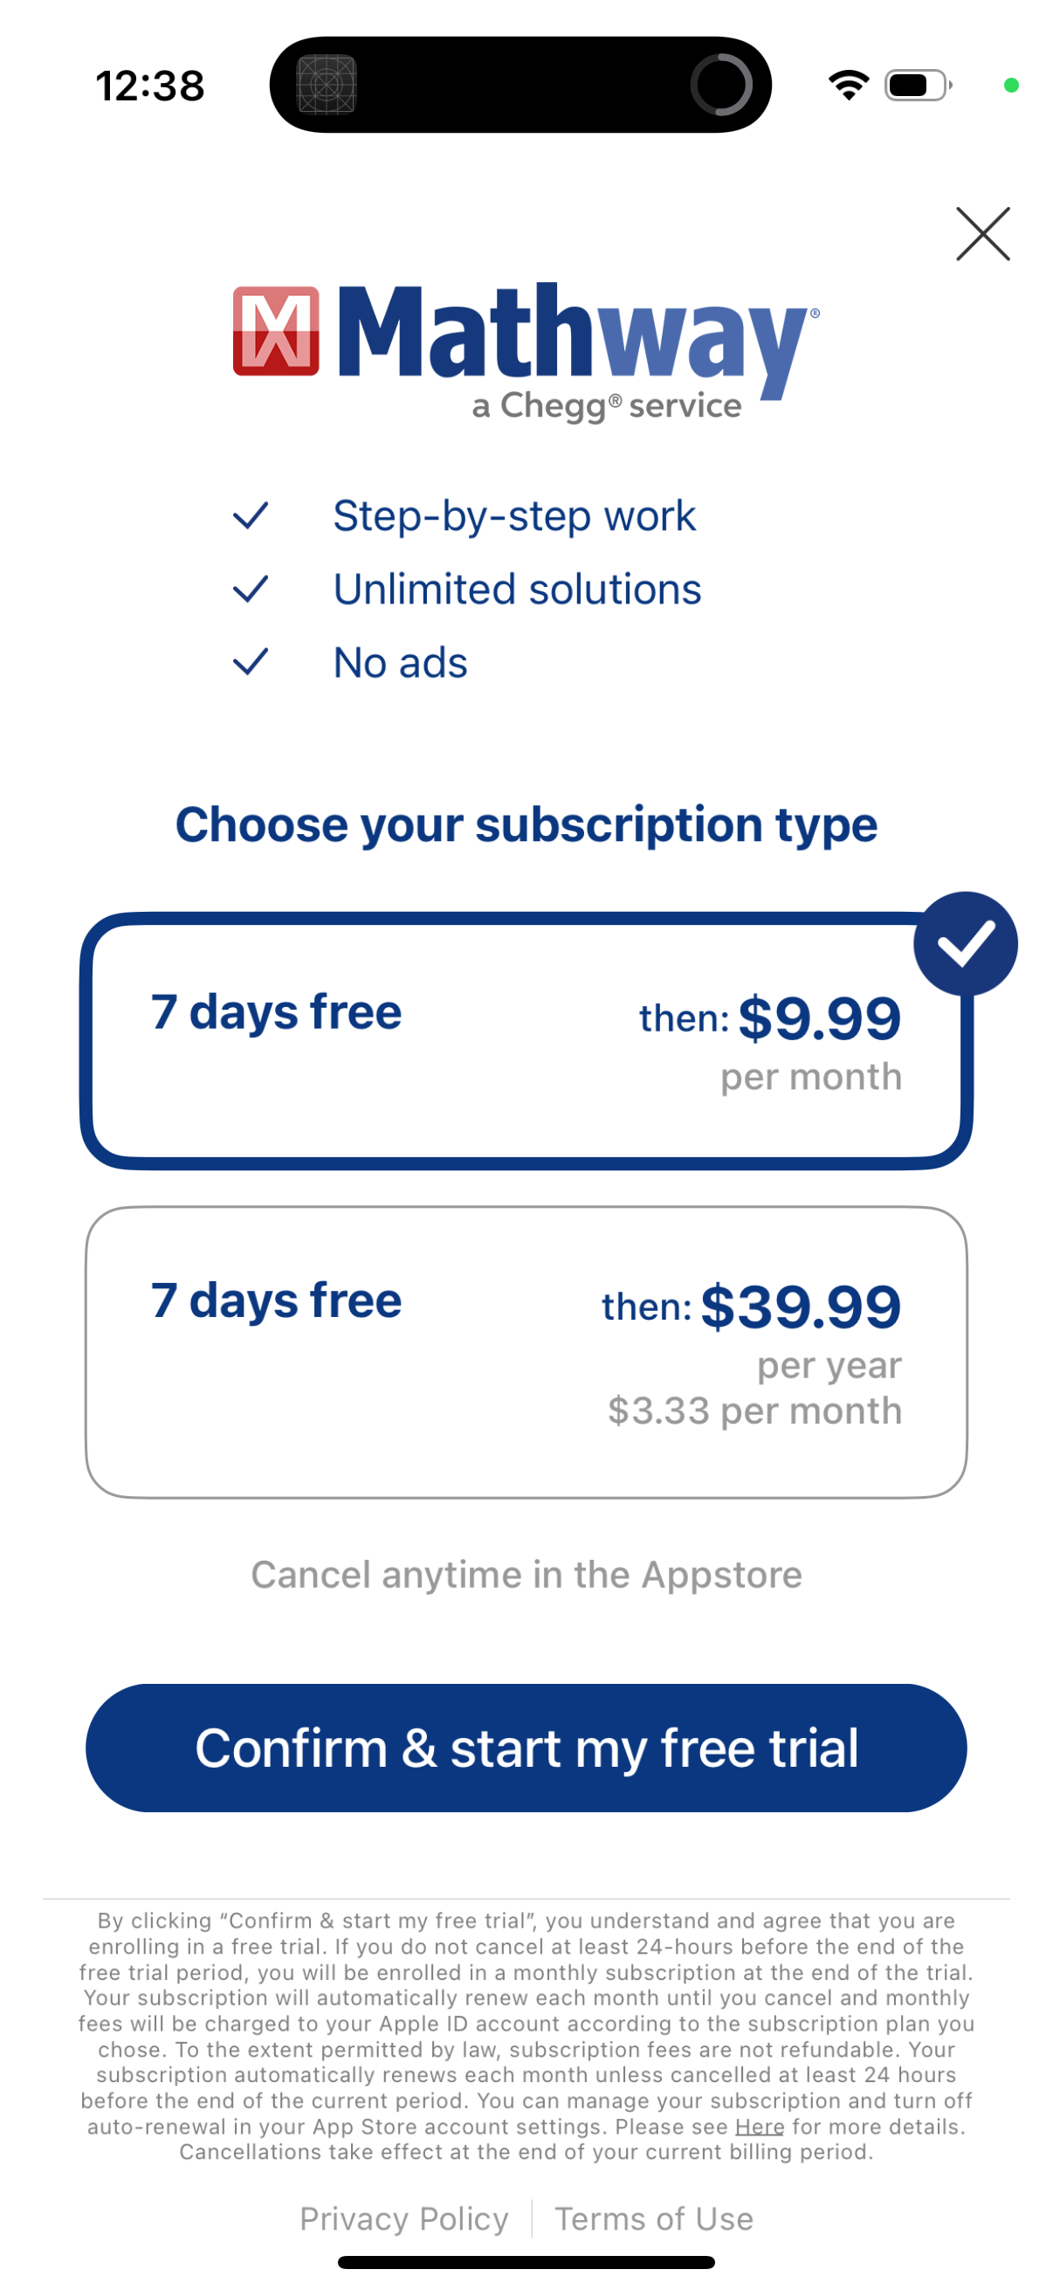Follow the 'Here' link for details

(759, 2127)
